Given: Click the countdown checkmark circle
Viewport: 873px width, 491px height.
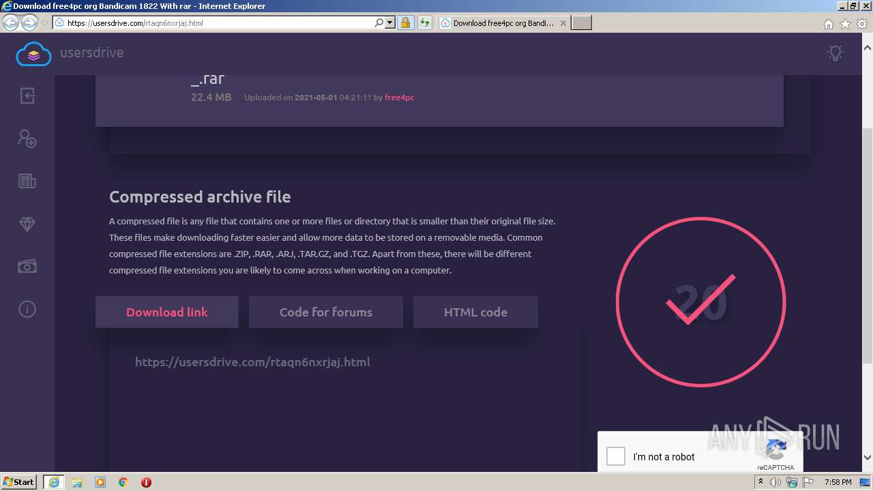Looking at the screenshot, I should click(x=701, y=302).
